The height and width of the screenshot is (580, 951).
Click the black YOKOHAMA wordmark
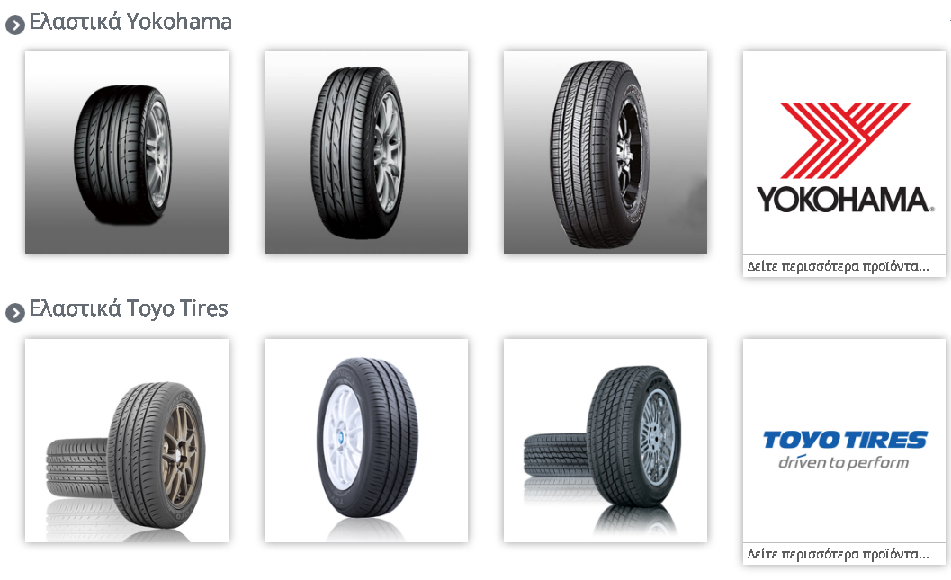pos(845,200)
